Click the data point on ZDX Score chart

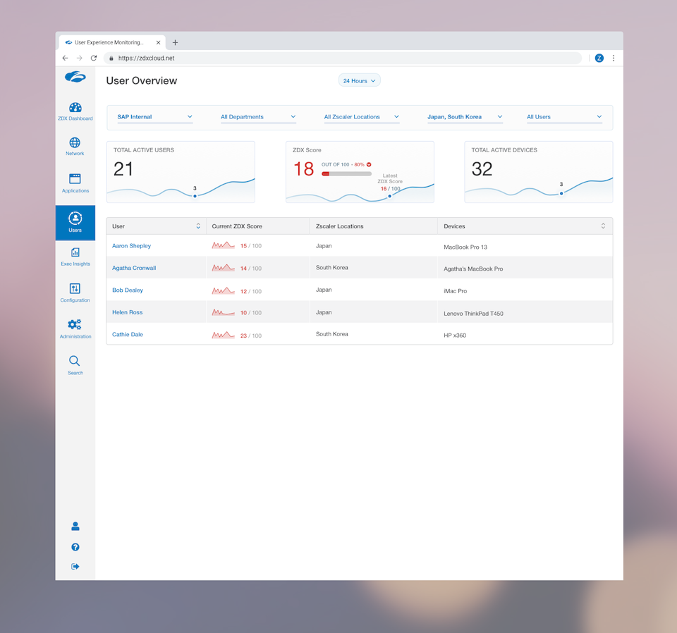(x=389, y=197)
